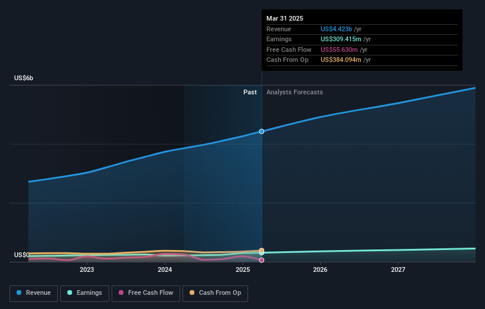Click the blue Revenue data point marker
Screen dimensions: 485x309
[x=262, y=132]
